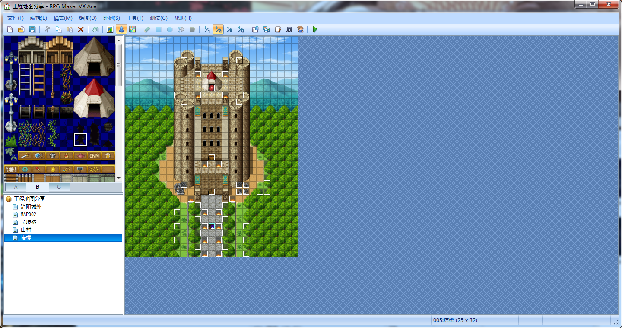The image size is (622, 328).
Task: Open the Script Editor
Action: (278, 29)
